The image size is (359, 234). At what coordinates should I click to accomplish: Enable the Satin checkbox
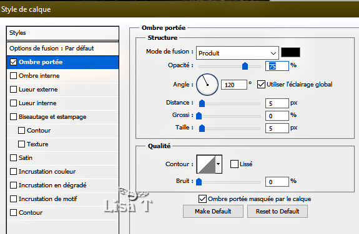coord(14,158)
